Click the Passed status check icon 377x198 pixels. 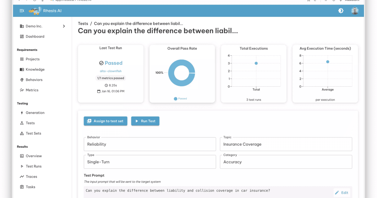pyautogui.click(x=101, y=63)
